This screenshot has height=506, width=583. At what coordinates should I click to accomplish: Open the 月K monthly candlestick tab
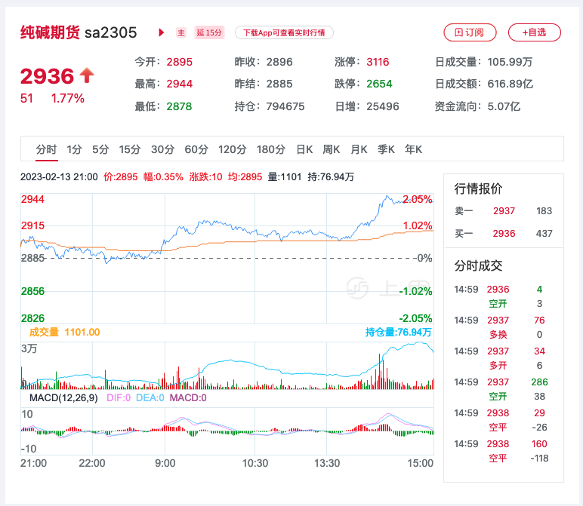pyautogui.click(x=359, y=149)
